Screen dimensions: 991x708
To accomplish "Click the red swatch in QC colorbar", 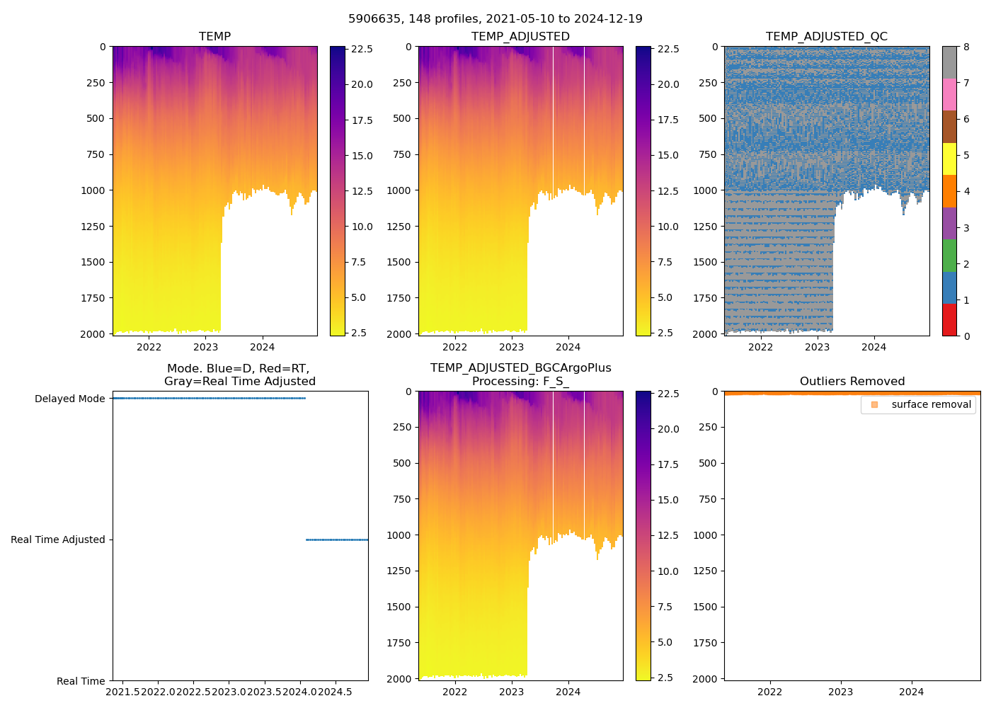I will [x=949, y=320].
